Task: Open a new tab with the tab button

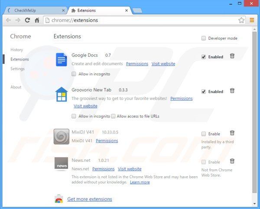Action: click(x=137, y=11)
